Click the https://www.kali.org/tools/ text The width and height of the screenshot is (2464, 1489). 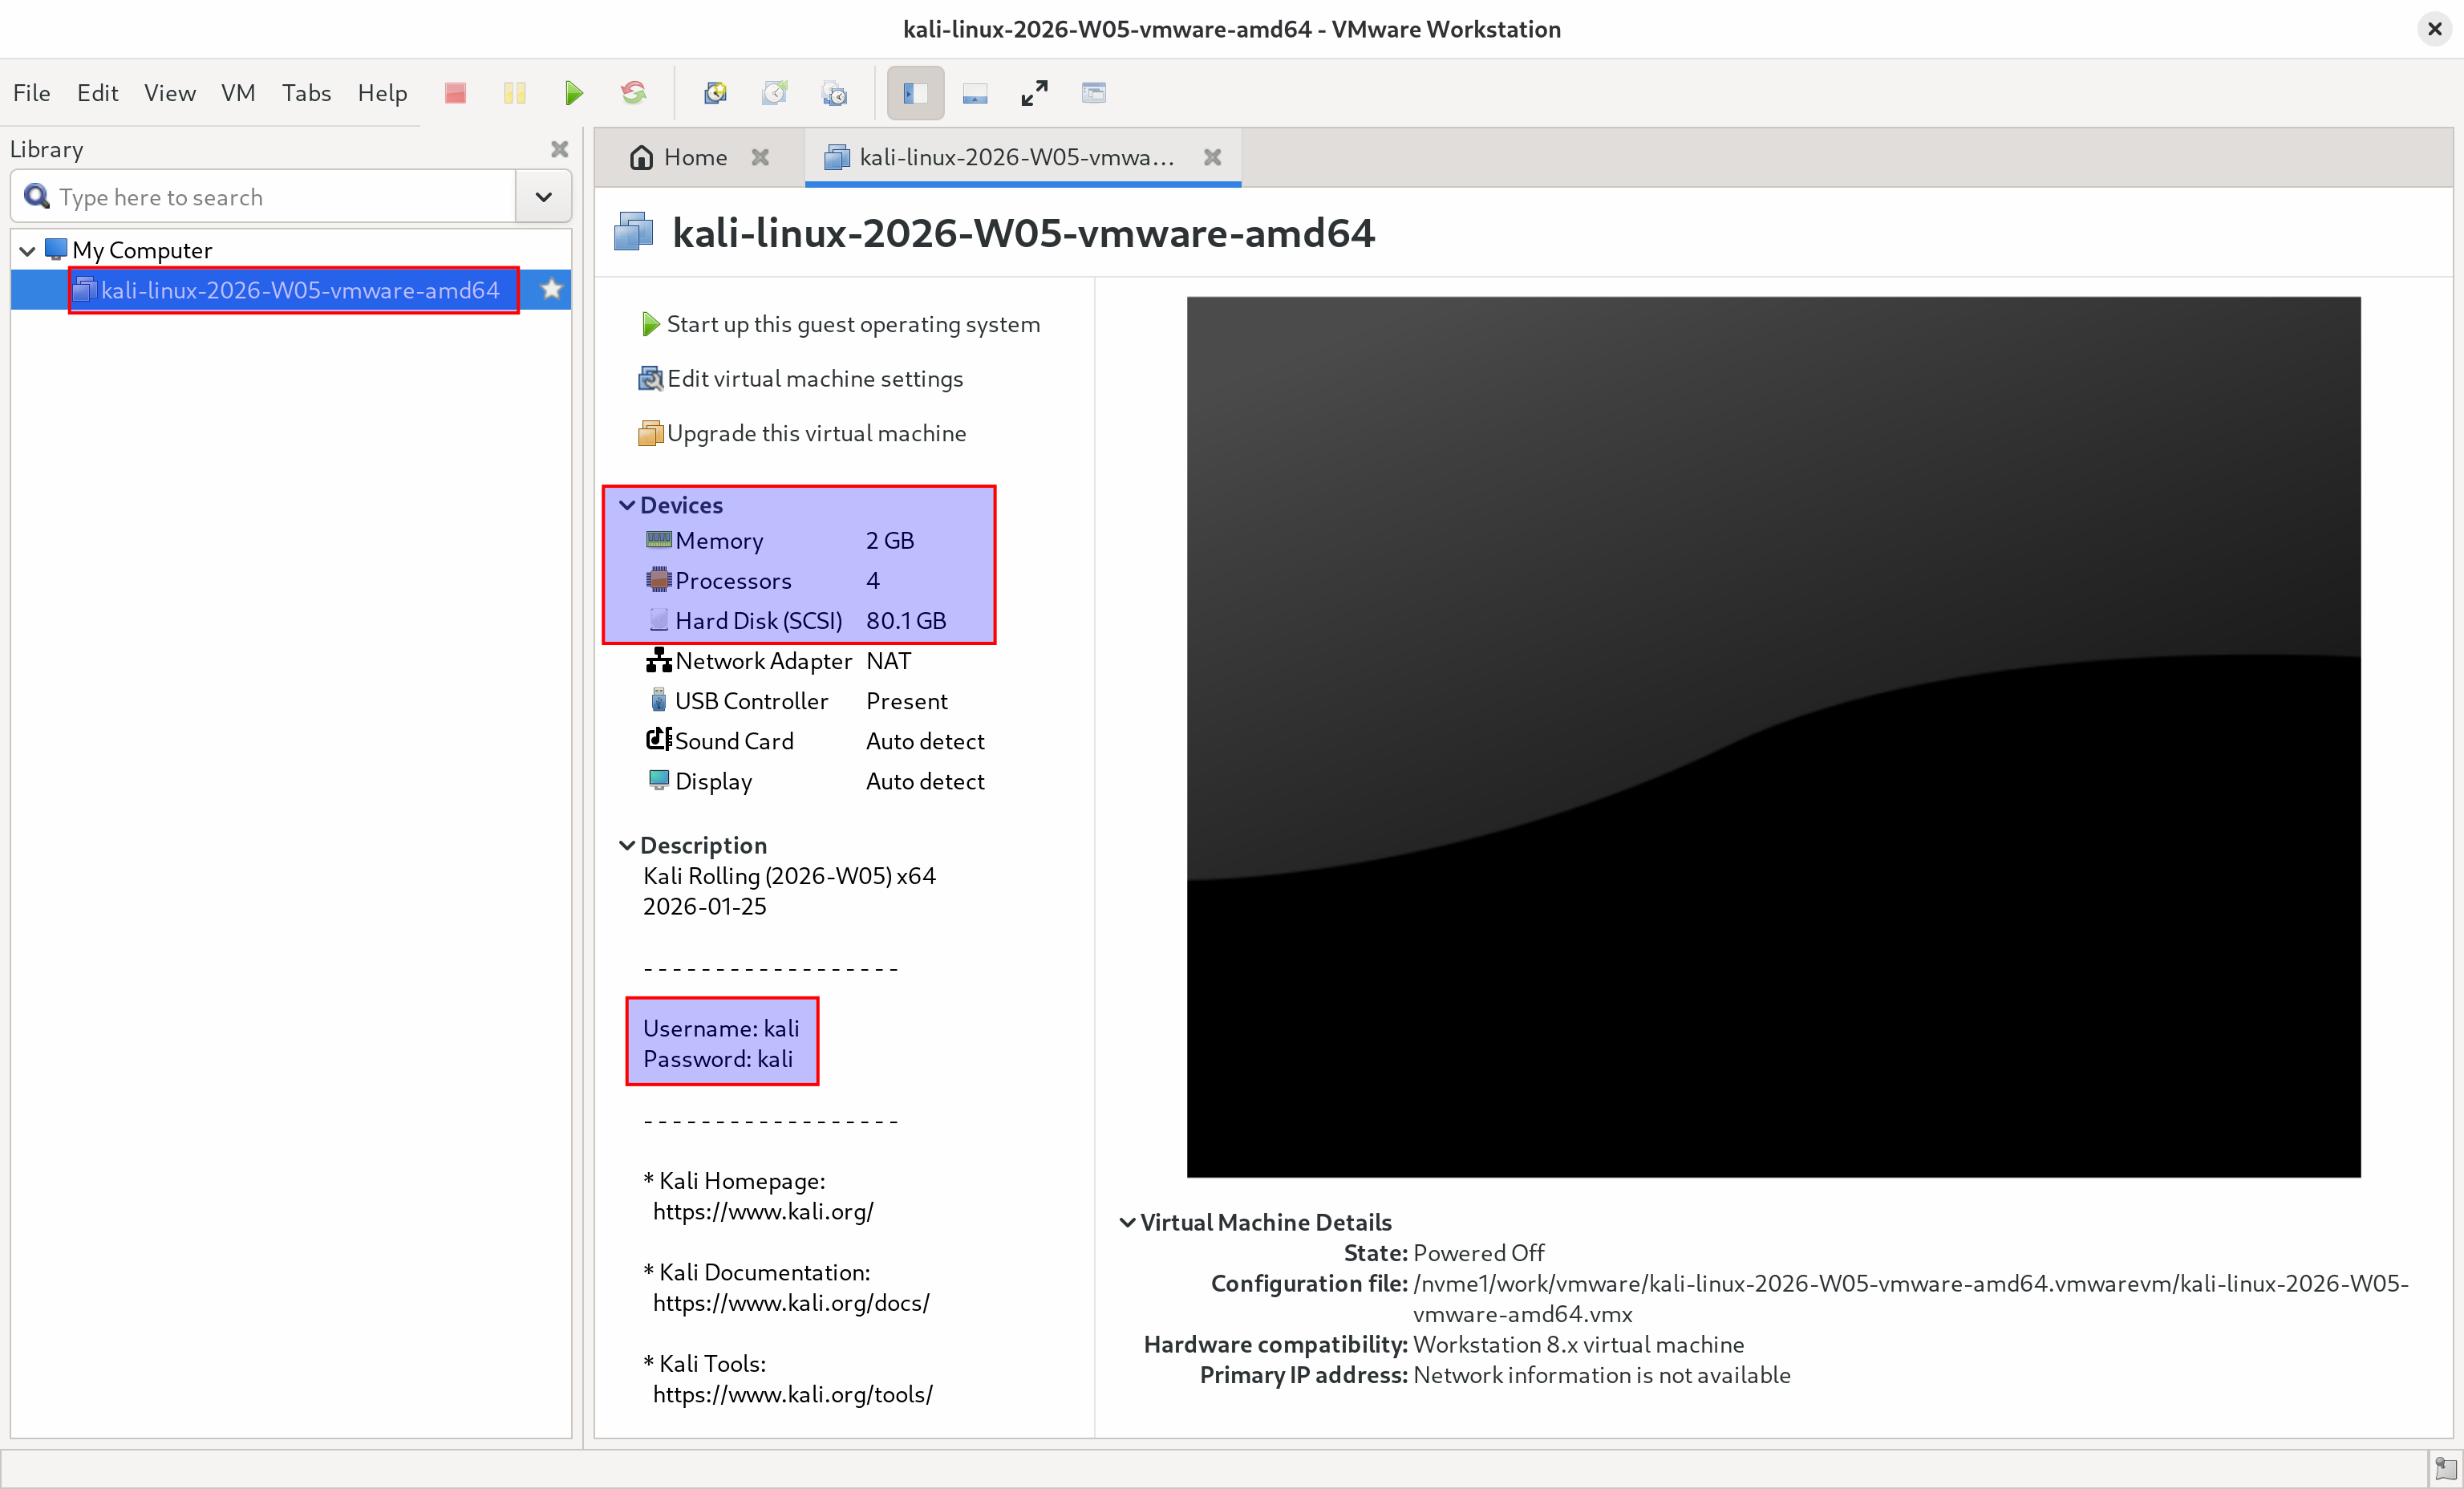pos(792,1394)
